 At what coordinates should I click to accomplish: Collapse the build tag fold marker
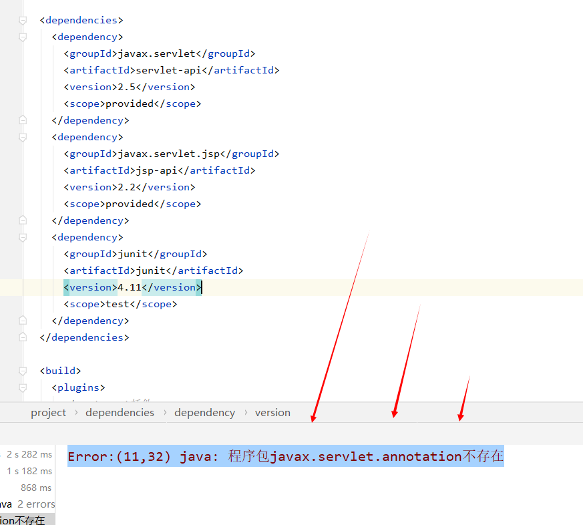tap(23, 371)
